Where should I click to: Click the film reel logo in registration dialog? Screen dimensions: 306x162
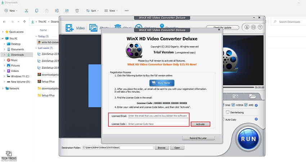pos(134,50)
